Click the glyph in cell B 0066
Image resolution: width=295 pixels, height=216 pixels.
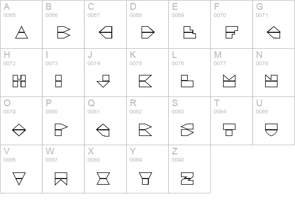tap(64, 32)
